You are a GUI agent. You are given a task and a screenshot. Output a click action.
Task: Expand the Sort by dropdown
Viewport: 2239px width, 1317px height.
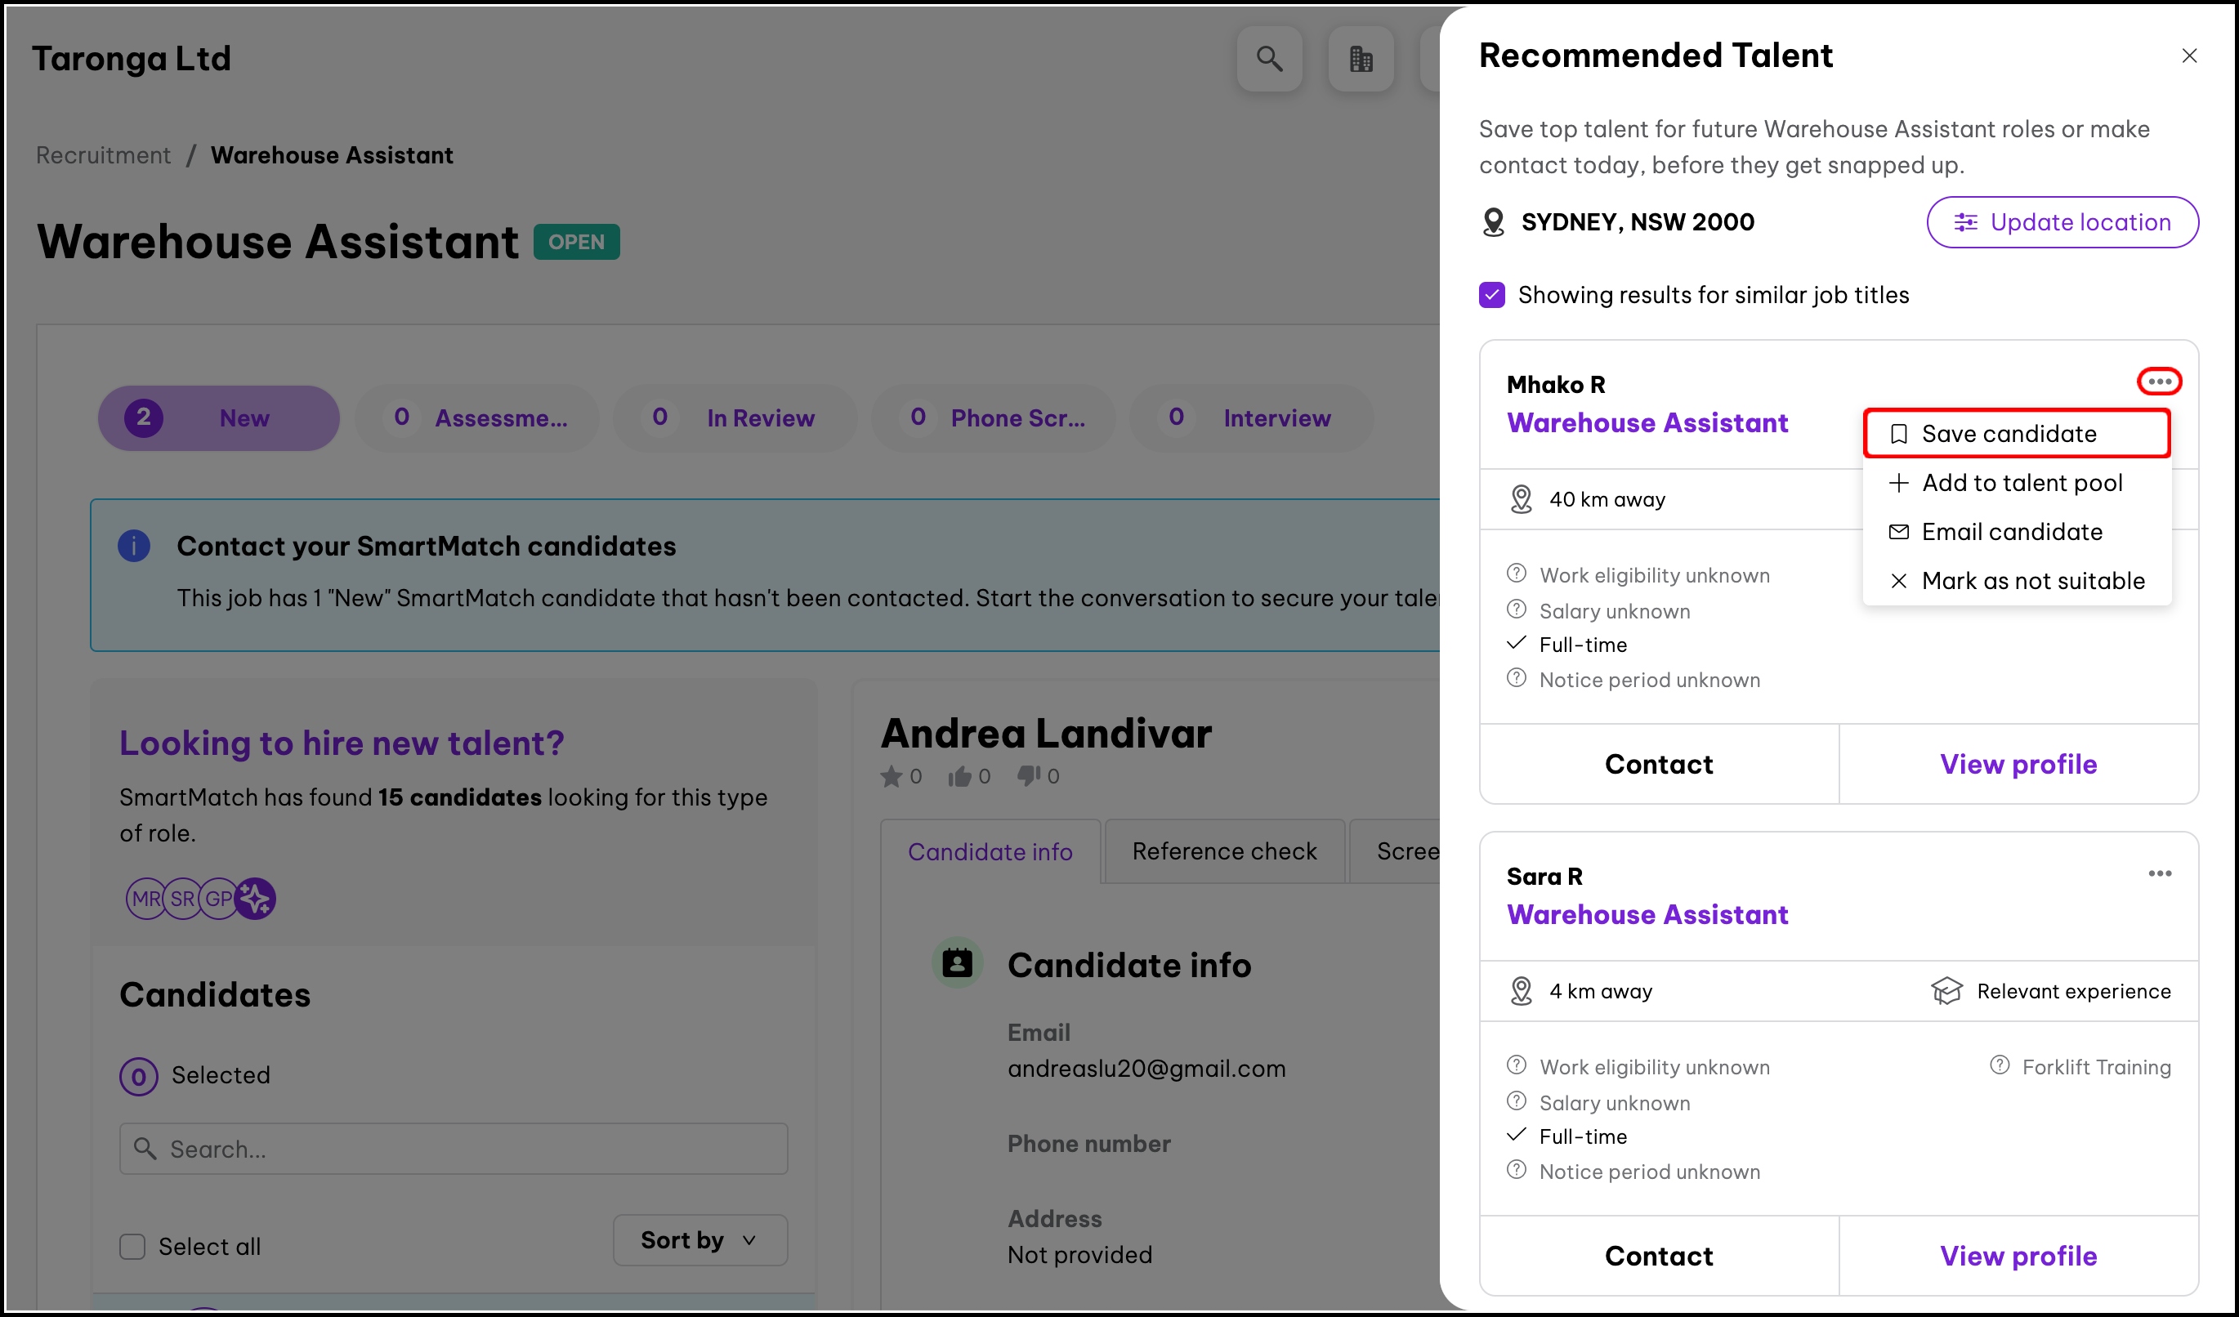click(x=699, y=1239)
